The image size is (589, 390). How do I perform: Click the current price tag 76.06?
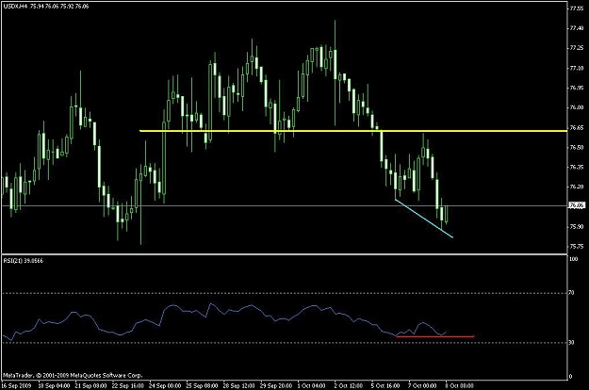tap(577, 205)
